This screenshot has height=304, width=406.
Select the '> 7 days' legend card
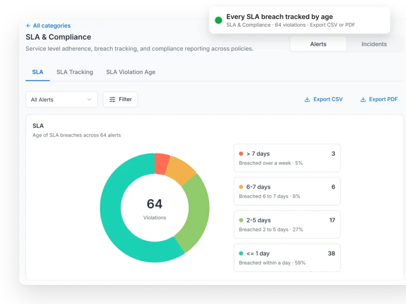click(287, 158)
